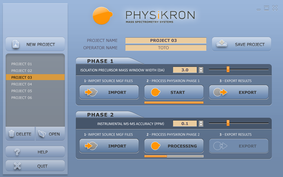Image resolution: width=283 pixels, height=177 pixels.
Task: Click the Phase 2 EXPORT button
Action: point(238,146)
